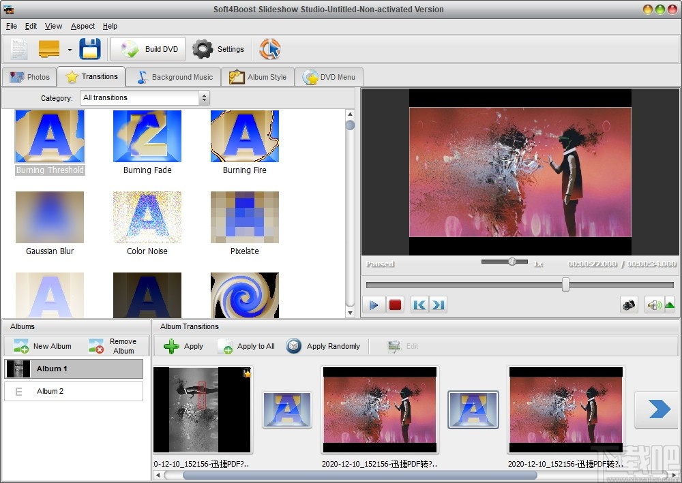Viewport: 682px width, 483px height.
Task: Open the Aspect menu
Action: tap(83, 26)
